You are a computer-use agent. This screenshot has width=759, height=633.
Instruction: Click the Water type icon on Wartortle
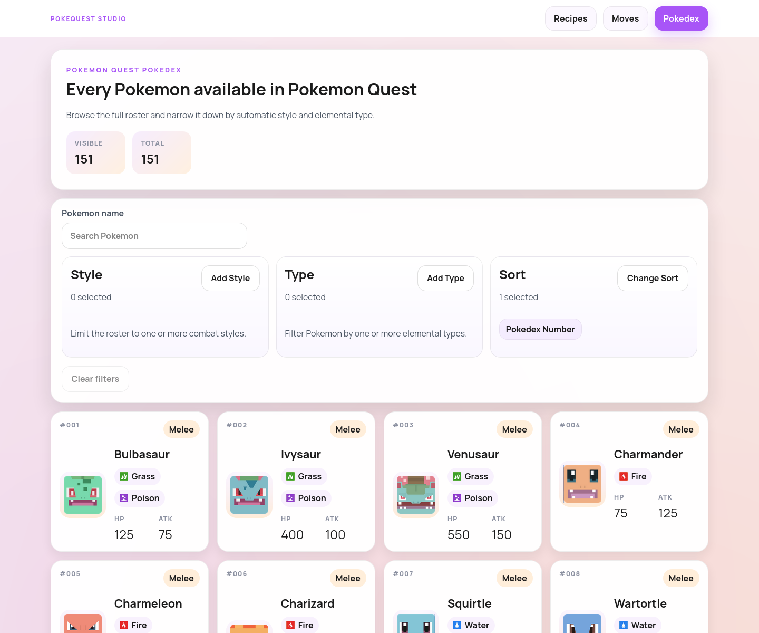point(624,625)
